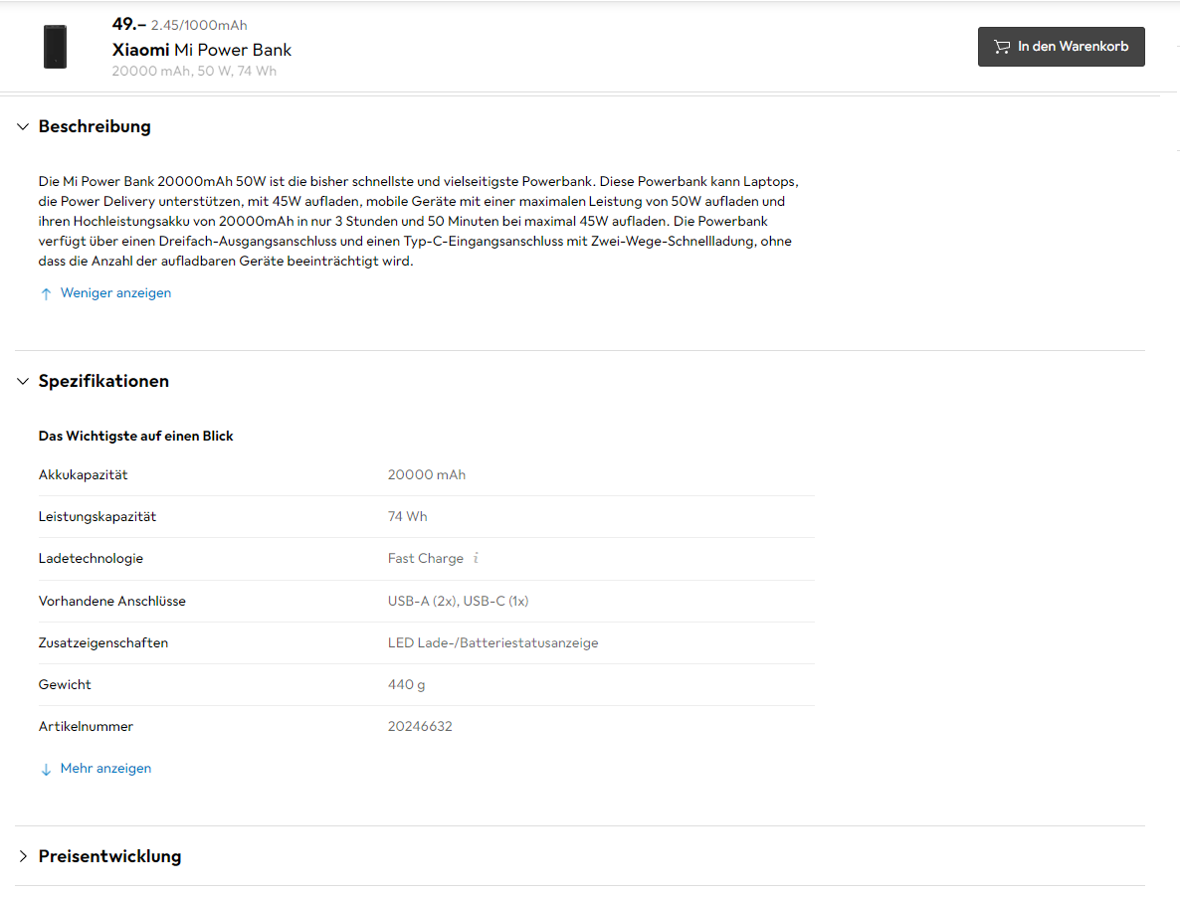This screenshot has width=1180, height=898.
Task: Click the Artikelnummer value 20246632
Action: coord(420,726)
